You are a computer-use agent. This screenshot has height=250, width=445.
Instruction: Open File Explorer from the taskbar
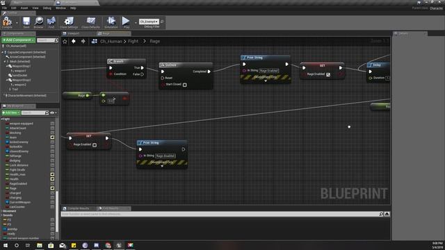click(x=40, y=245)
